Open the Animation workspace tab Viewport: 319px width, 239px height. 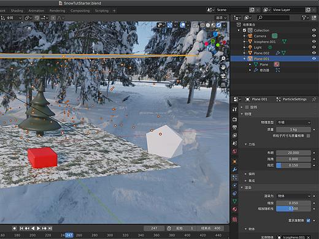coord(36,10)
